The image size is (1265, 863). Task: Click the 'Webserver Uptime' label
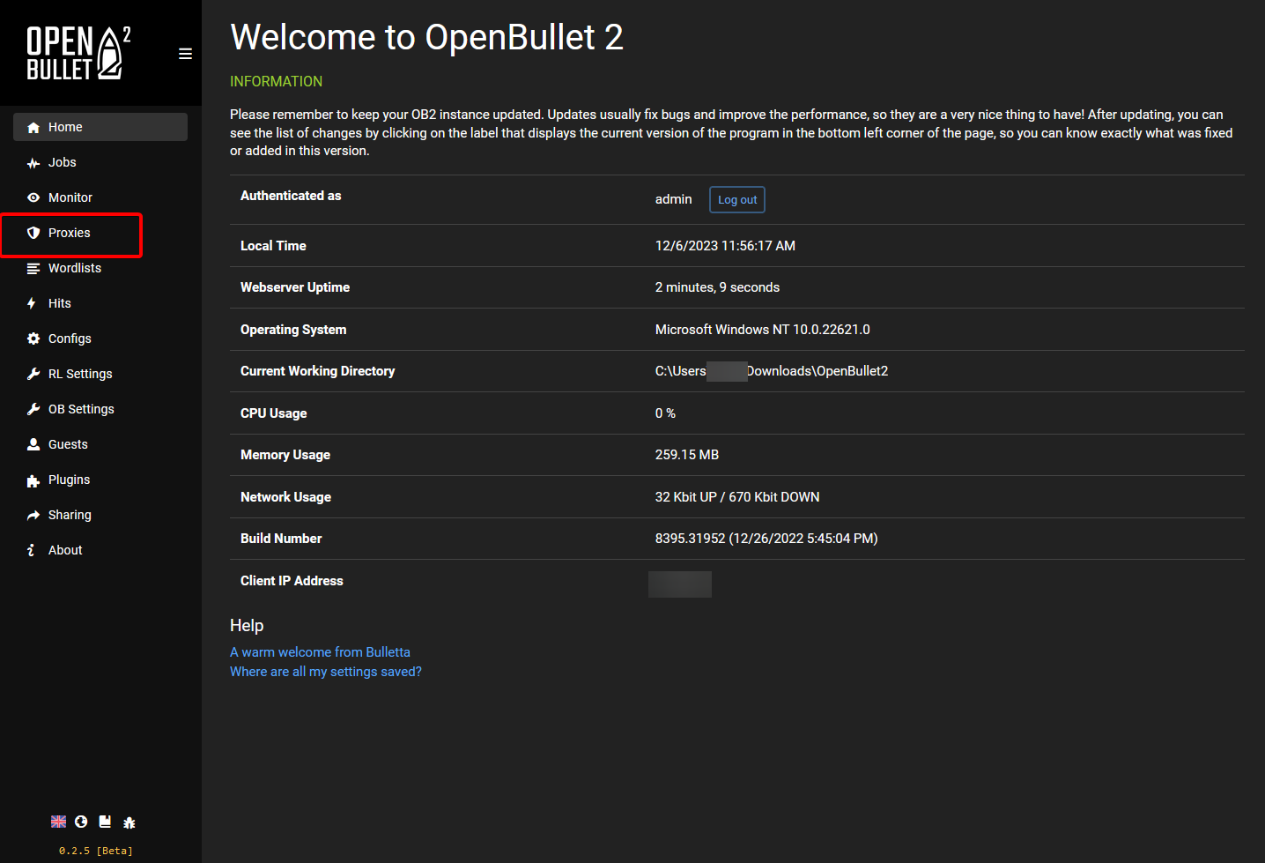coord(295,287)
